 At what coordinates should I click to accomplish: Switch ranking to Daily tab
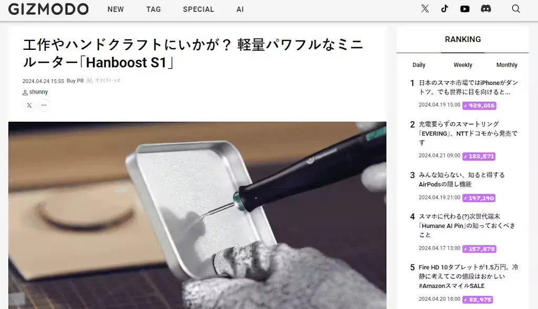click(419, 65)
